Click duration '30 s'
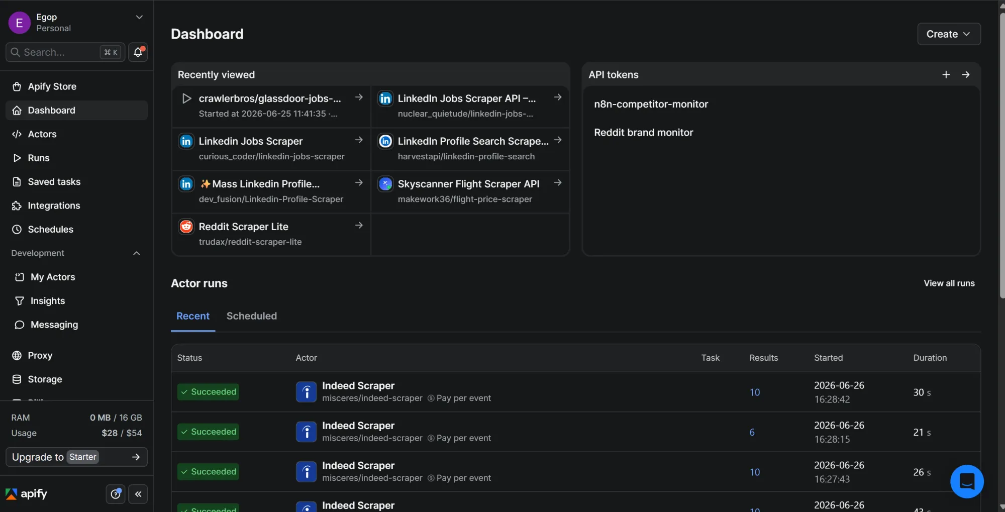 coord(922,392)
